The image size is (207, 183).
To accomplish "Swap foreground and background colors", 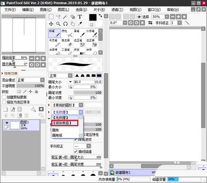I will 100,16.
